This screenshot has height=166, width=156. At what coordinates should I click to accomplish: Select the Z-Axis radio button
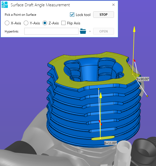coord(45,23)
